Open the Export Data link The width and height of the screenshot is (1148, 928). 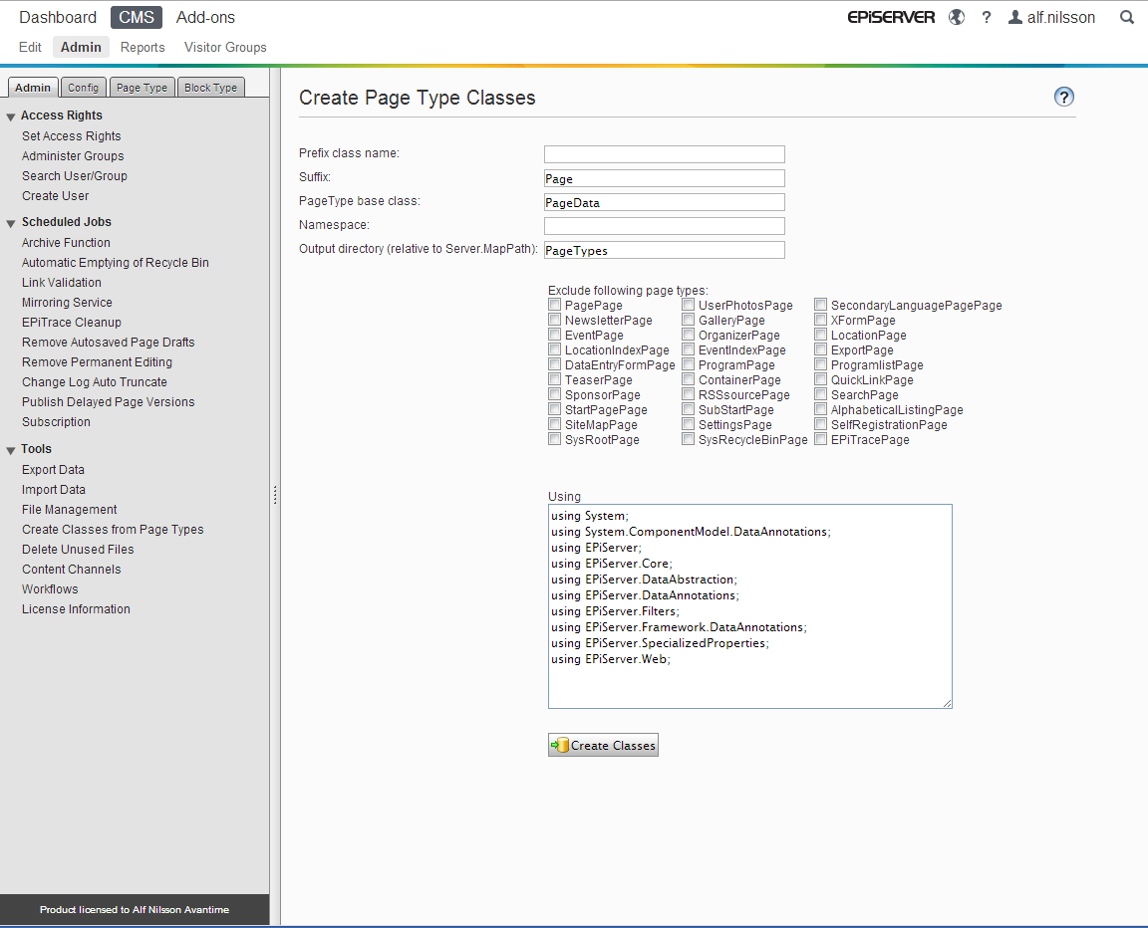(x=53, y=470)
